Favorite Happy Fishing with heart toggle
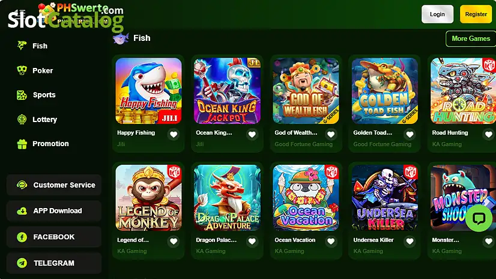 (174, 135)
